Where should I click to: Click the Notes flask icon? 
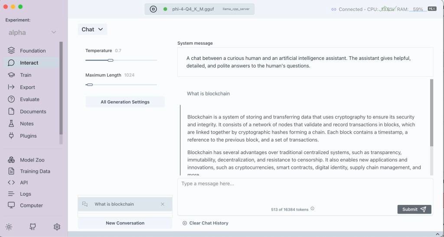(x=11, y=124)
